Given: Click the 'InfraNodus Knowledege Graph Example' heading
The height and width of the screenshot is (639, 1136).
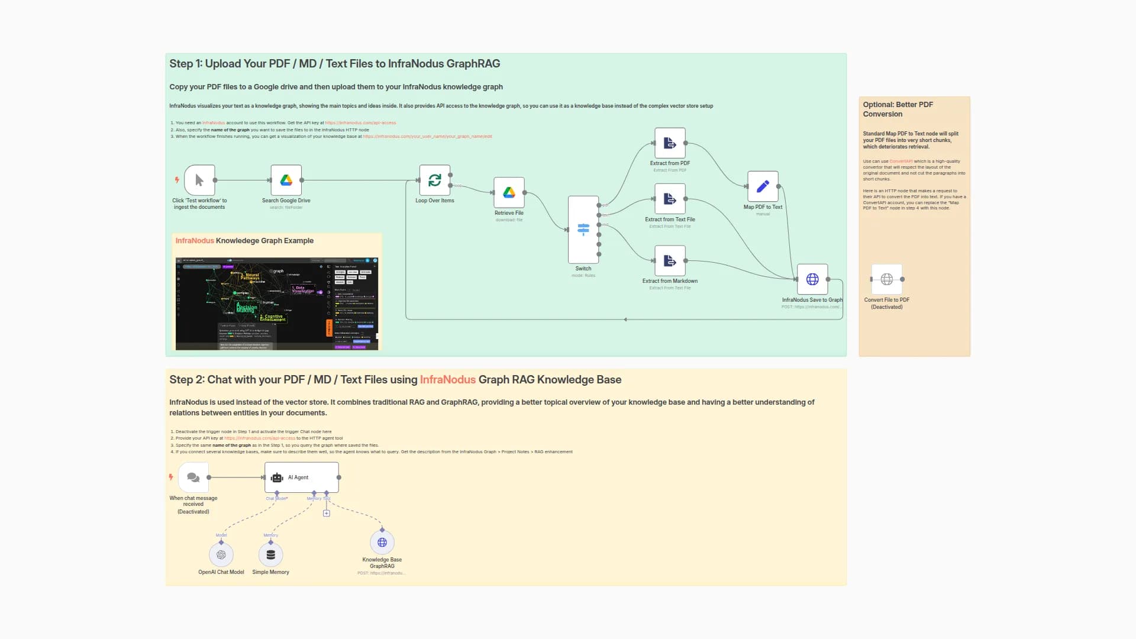Looking at the screenshot, I should coord(244,241).
